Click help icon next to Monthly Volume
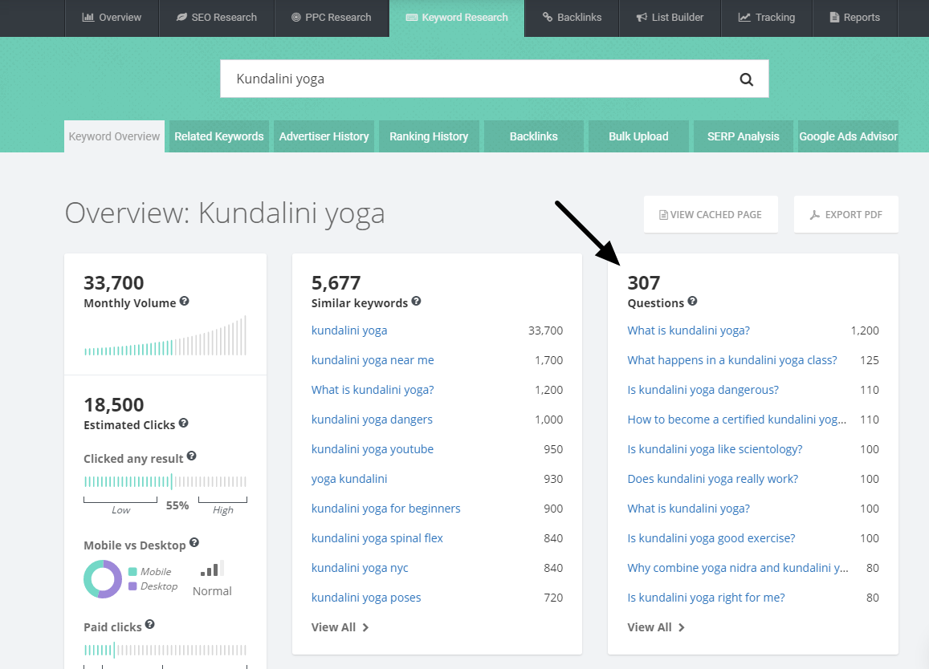The width and height of the screenshot is (929, 669). click(x=184, y=301)
